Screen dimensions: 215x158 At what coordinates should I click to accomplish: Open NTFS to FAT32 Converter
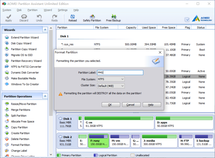pyautogui.click(x=26, y=67)
